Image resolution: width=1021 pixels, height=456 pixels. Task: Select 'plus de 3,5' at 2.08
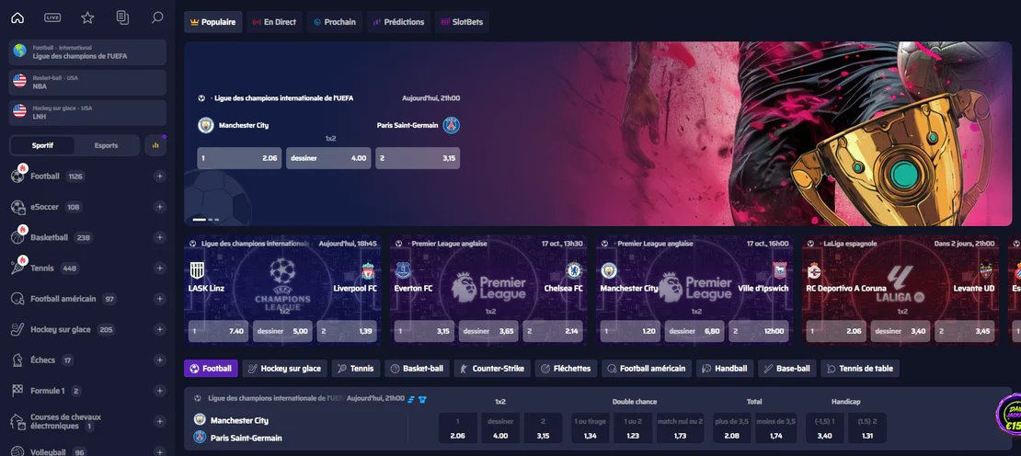pos(732,428)
